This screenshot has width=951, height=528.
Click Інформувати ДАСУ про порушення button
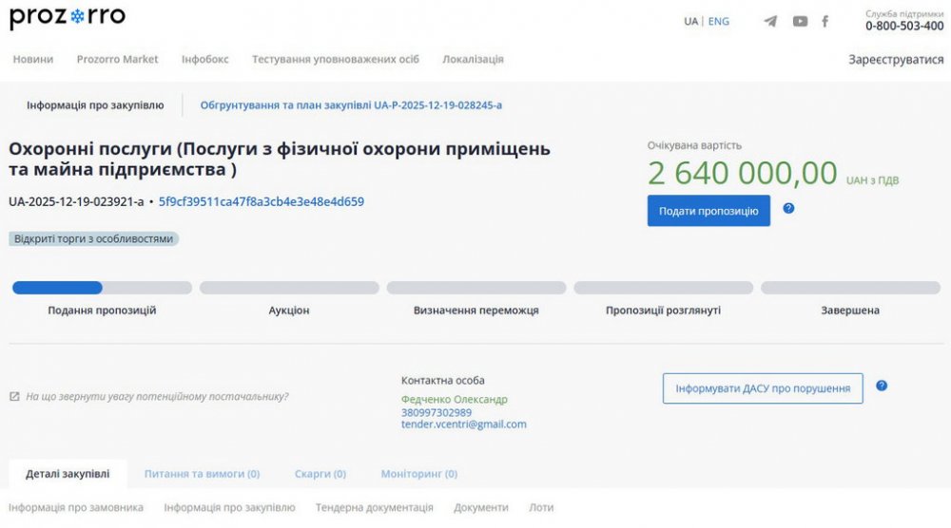coord(763,388)
